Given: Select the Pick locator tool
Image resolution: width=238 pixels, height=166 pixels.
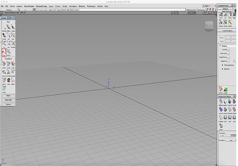Looking at the screenshot, I should tap(13, 44).
